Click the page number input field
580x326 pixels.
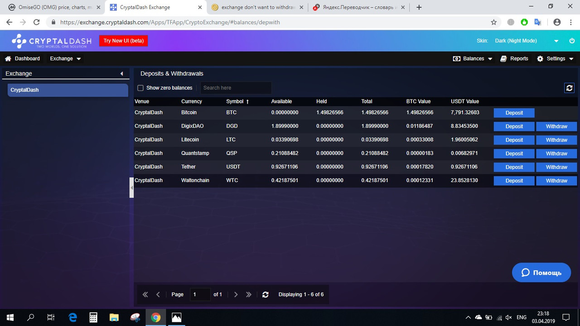pyautogui.click(x=200, y=294)
